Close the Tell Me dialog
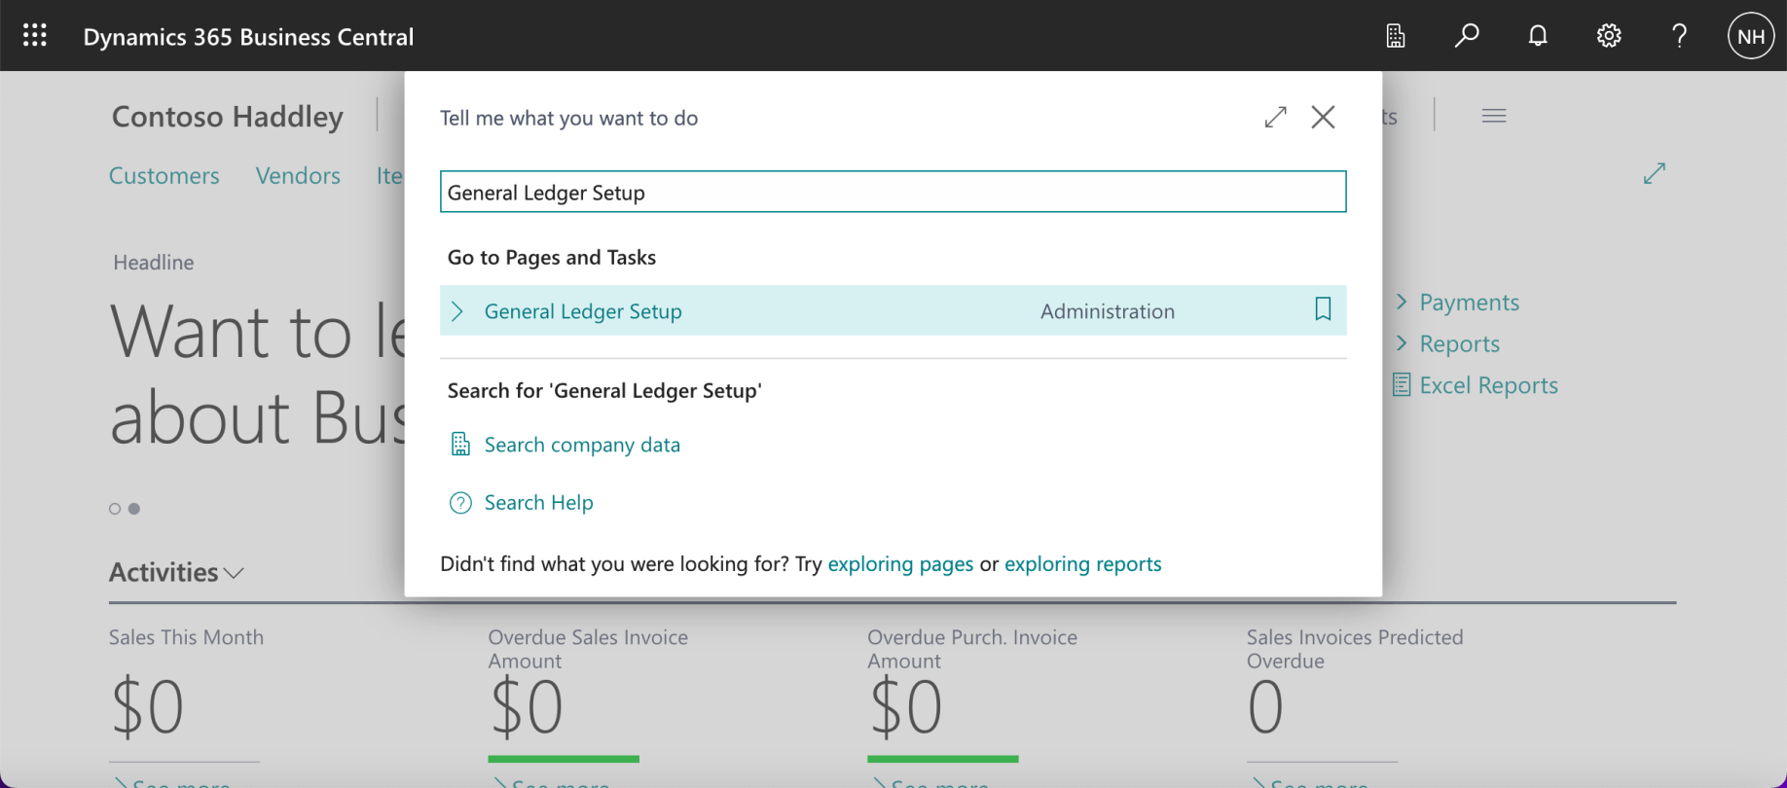 coord(1323,118)
